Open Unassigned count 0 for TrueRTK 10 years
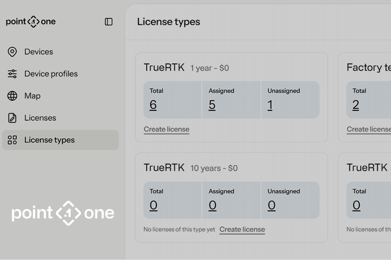The width and height of the screenshot is (391, 260). 272,205
